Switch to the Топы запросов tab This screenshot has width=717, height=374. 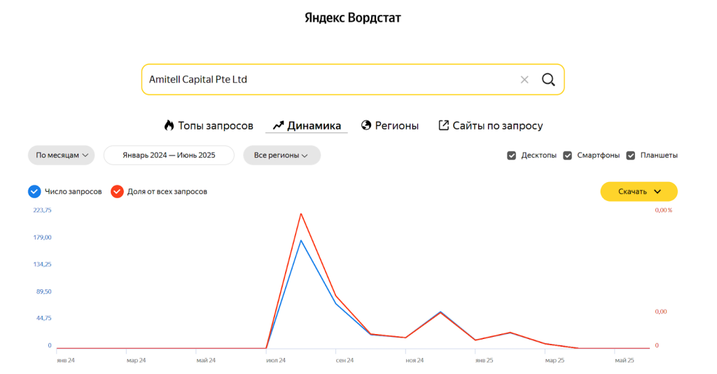coord(215,125)
